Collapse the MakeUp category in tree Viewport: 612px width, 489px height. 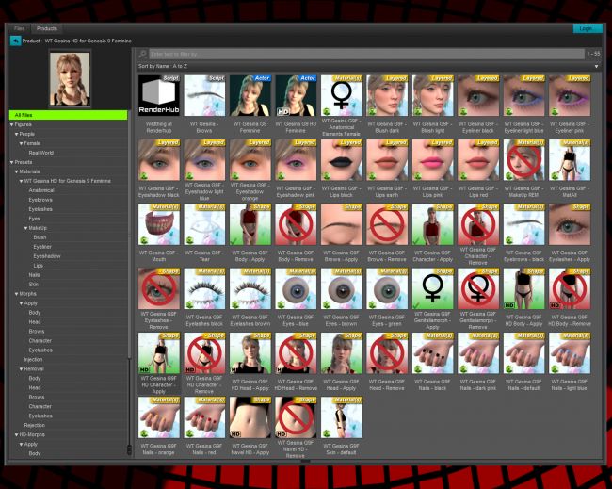tap(26, 228)
